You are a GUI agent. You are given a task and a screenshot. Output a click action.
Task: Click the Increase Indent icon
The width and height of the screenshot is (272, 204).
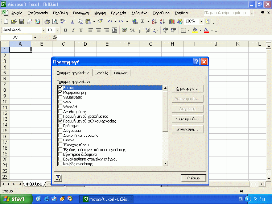click(173, 30)
